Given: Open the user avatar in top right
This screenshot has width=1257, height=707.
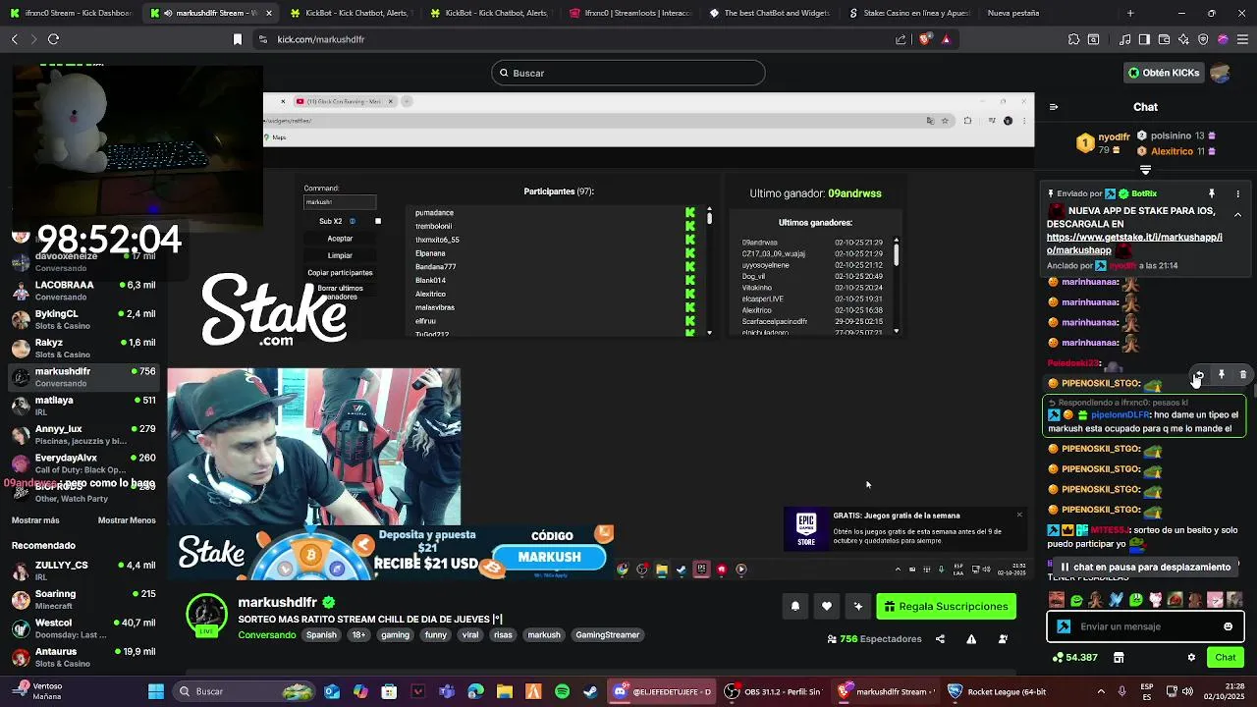Looking at the screenshot, I should (x=1221, y=73).
